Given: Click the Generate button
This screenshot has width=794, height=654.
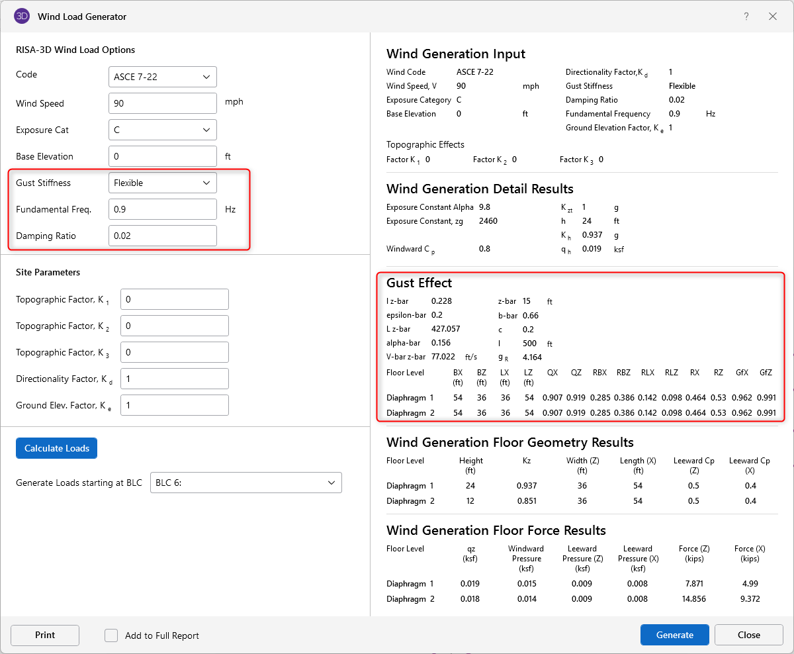Looking at the screenshot, I should (x=674, y=635).
